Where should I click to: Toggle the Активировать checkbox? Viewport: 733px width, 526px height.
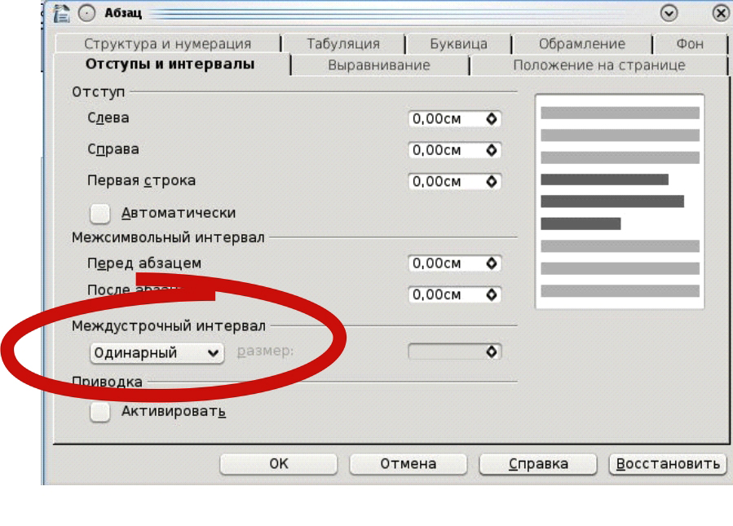tap(99, 411)
